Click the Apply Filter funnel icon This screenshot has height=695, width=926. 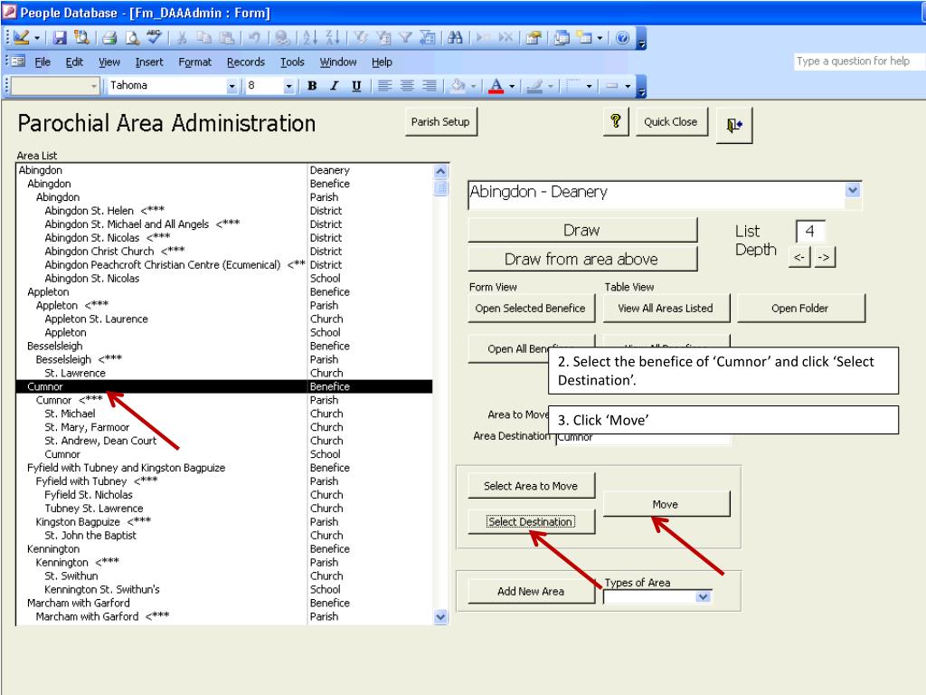click(405, 38)
